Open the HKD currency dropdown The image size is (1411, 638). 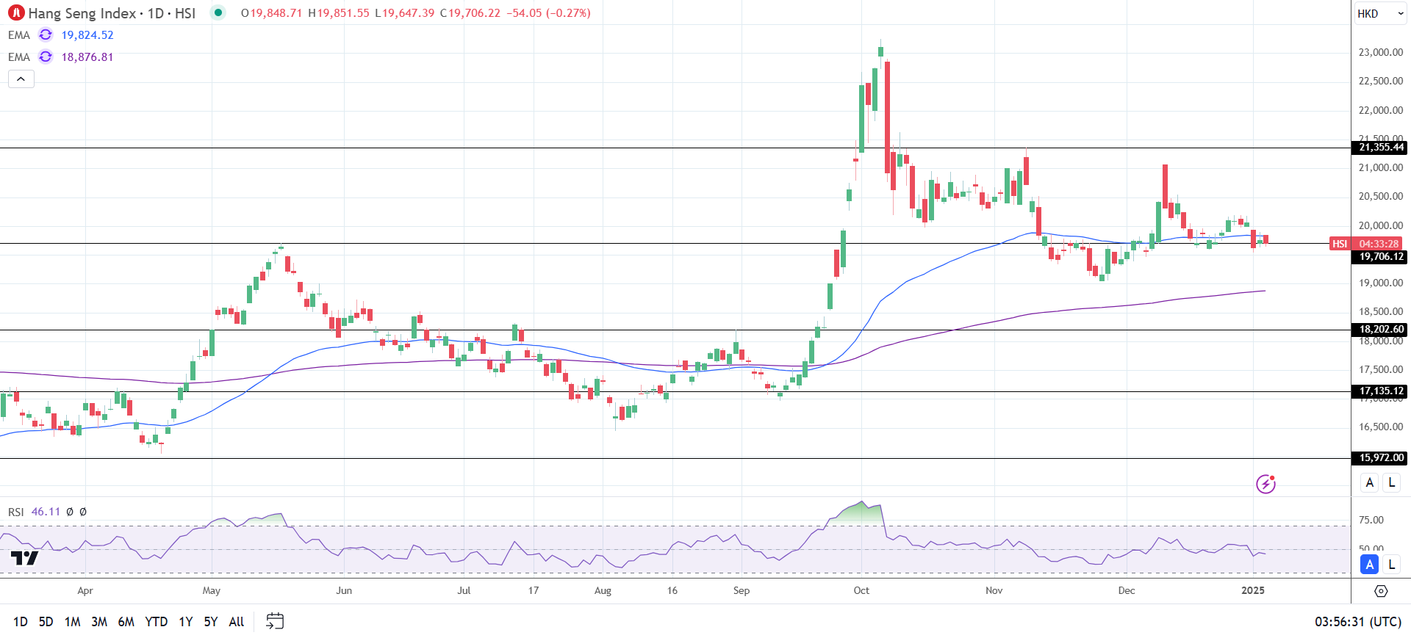pyautogui.click(x=1381, y=13)
